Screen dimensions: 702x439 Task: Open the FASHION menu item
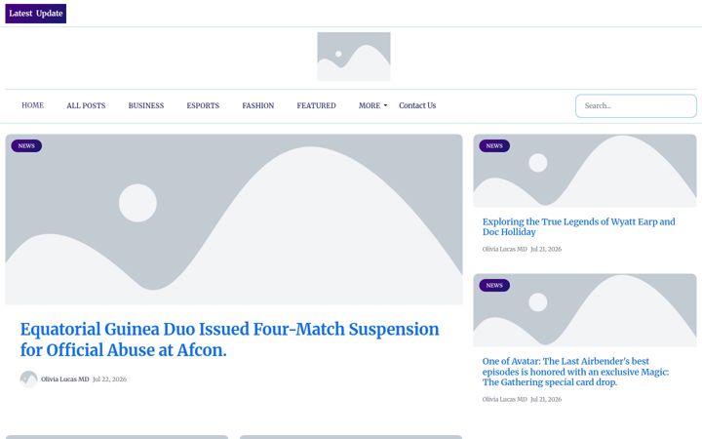257,105
